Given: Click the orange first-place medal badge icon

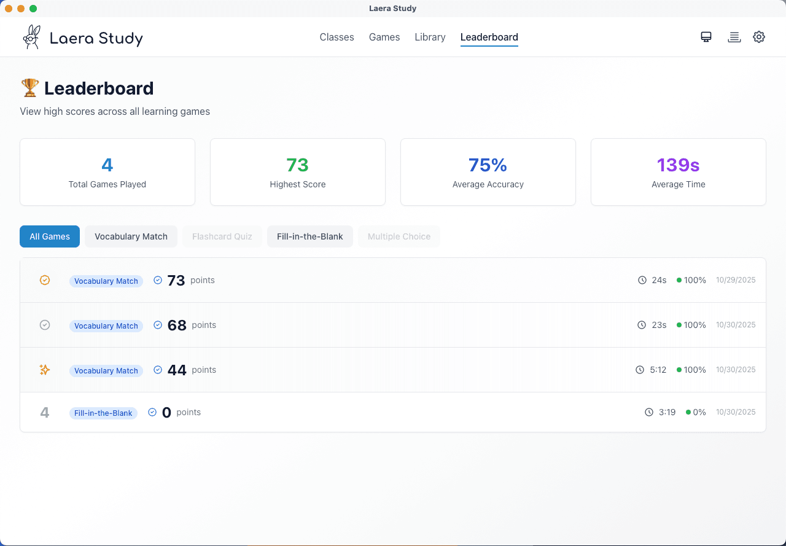Looking at the screenshot, I should pyautogui.click(x=44, y=280).
